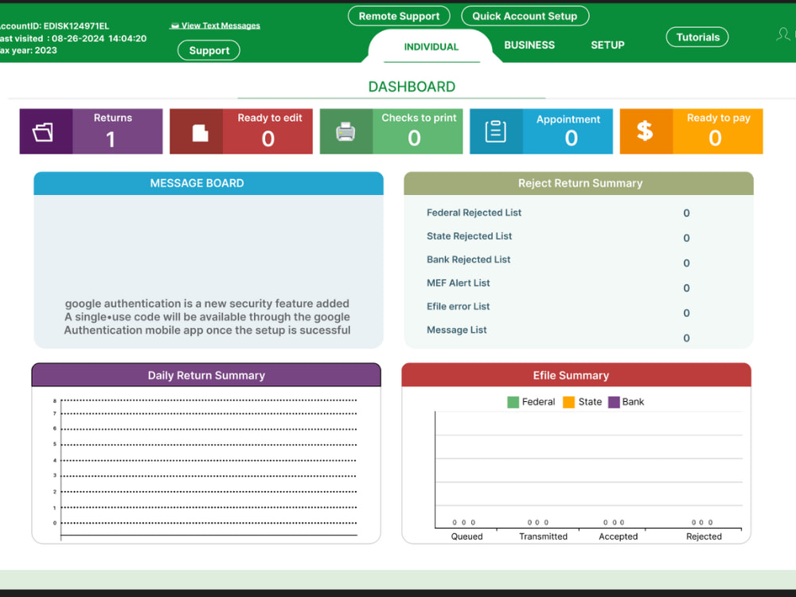The image size is (796, 597).
Task: Click the DASHBOARD page title
Action: click(x=412, y=87)
